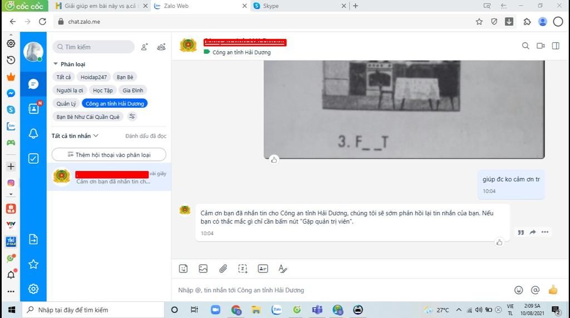Open more options for auto-reply message
This screenshot has height=318, width=570.
click(x=544, y=232)
